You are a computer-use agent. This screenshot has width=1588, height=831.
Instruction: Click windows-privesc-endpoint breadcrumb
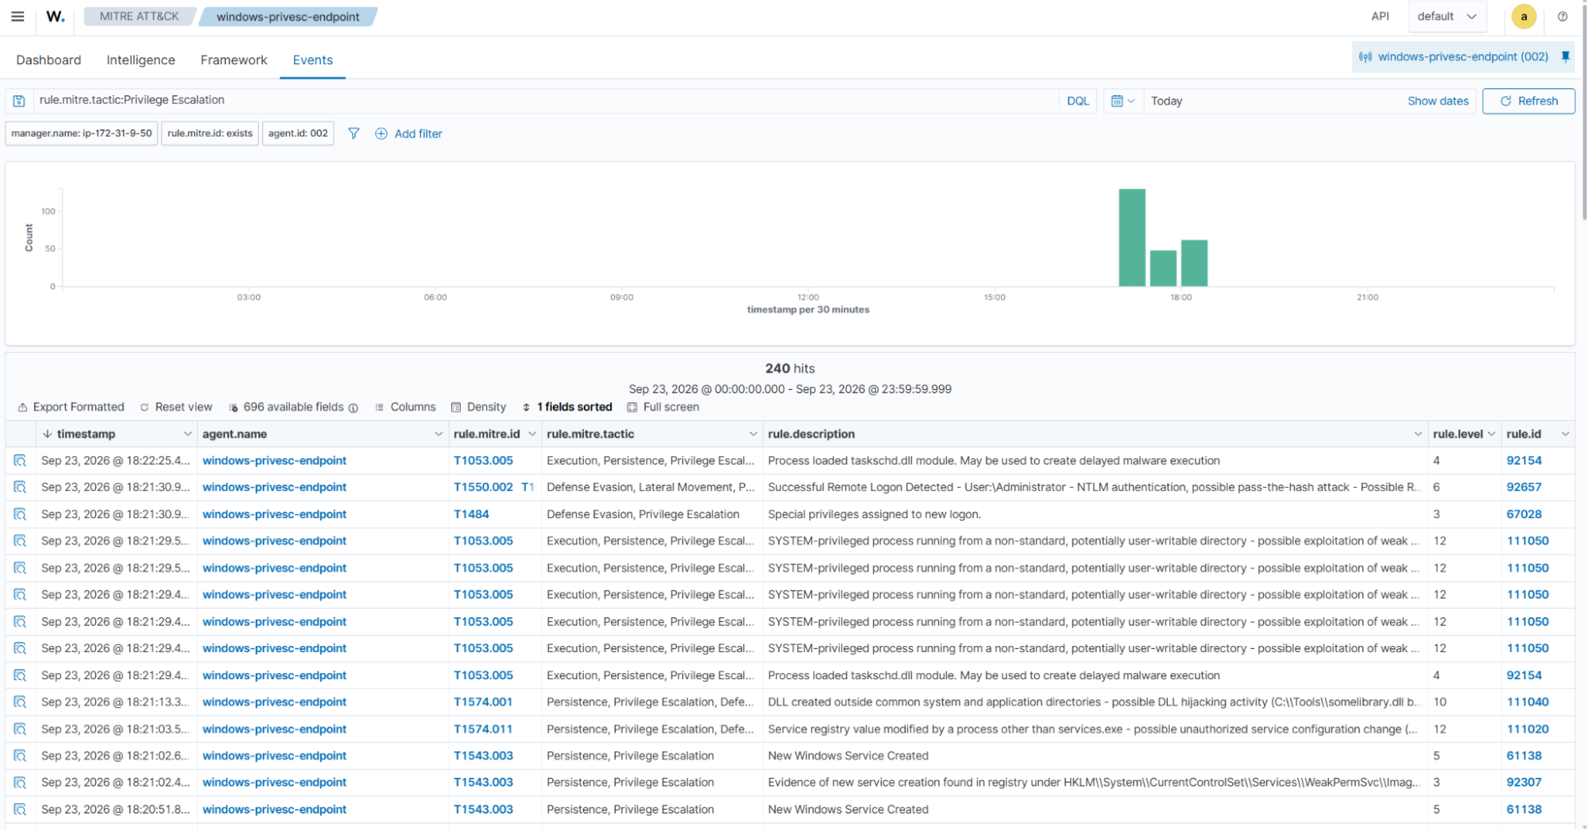click(x=288, y=16)
